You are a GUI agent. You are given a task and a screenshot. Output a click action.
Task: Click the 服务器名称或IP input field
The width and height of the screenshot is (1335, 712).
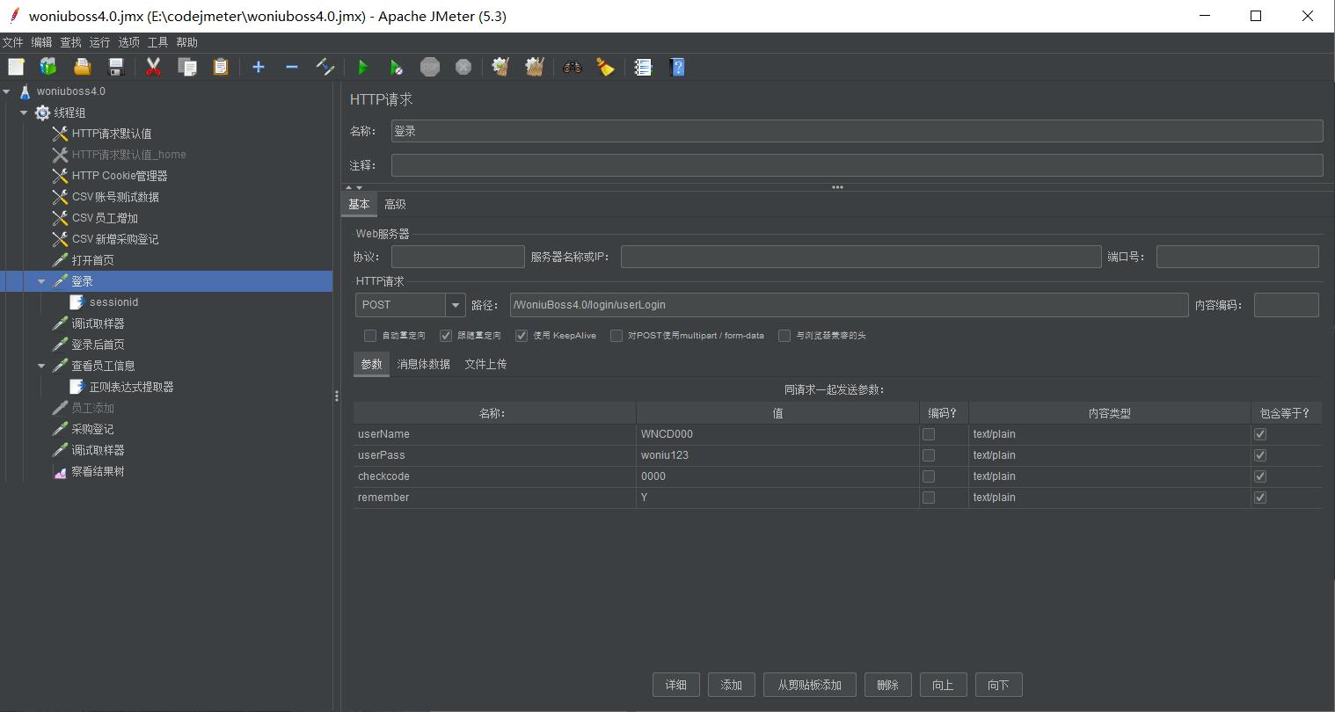[x=861, y=257]
